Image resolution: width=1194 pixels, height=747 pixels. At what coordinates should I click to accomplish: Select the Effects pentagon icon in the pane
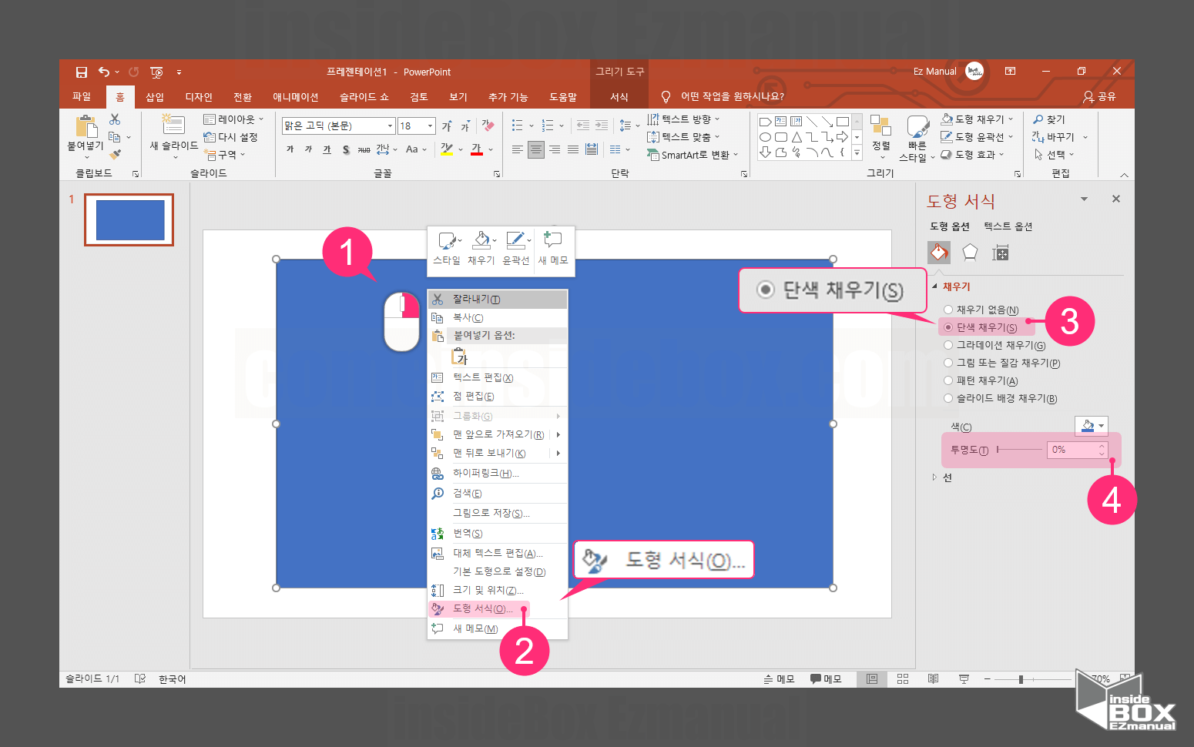(970, 252)
